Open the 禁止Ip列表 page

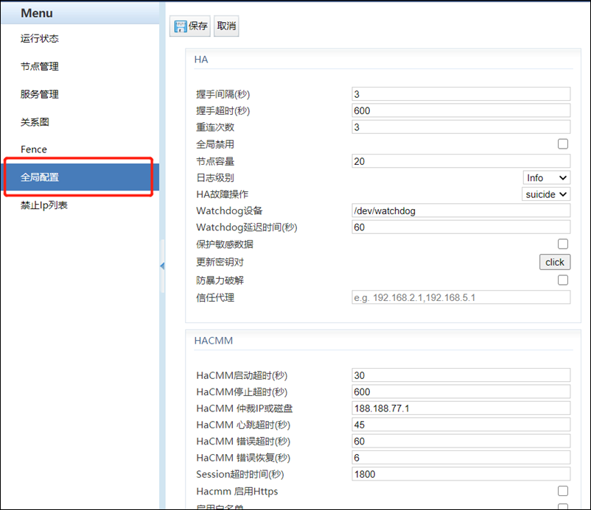pos(44,205)
